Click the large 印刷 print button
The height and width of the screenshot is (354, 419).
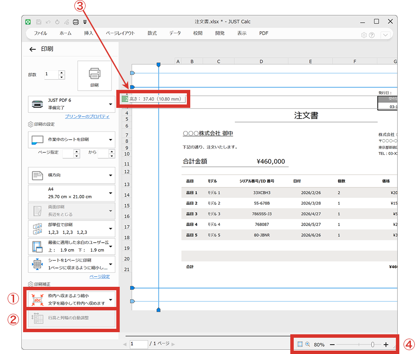pos(94,76)
